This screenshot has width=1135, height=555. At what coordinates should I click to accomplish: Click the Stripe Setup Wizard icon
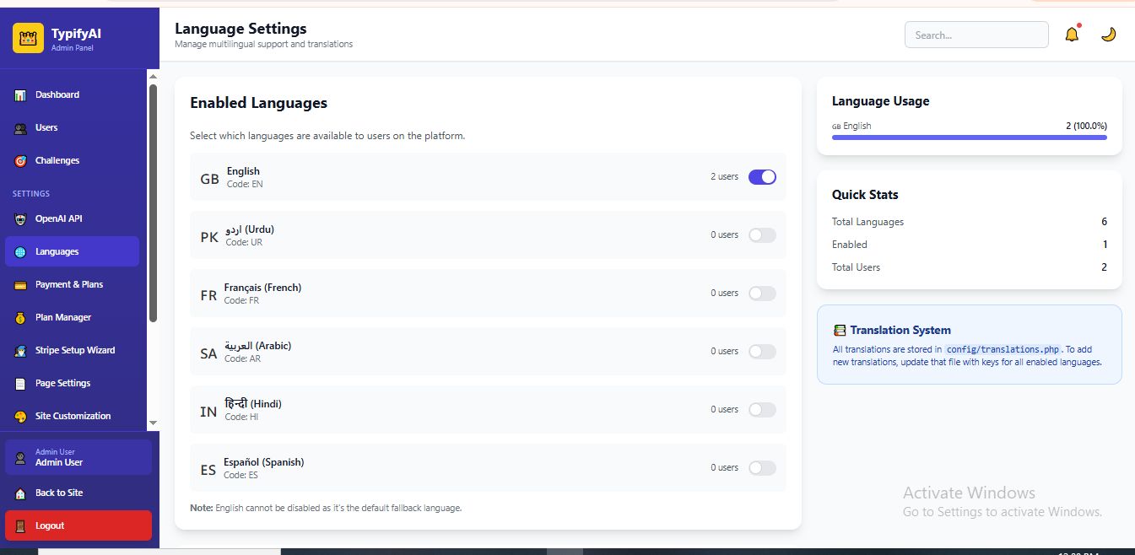click(x=20, y=351)
